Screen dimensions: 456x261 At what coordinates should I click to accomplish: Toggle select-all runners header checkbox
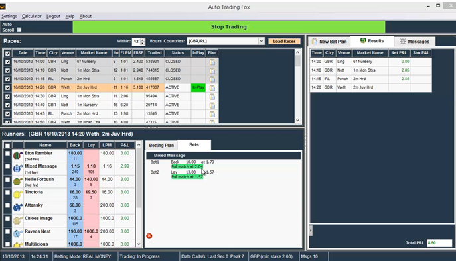pyautogui.click(x=7, y=146)
